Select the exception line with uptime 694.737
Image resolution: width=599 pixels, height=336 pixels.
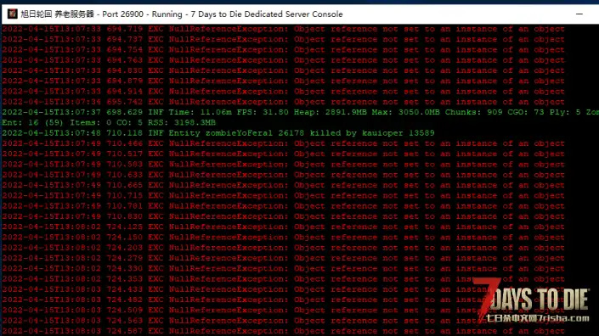pyautogui.click(x=283, y=39)
